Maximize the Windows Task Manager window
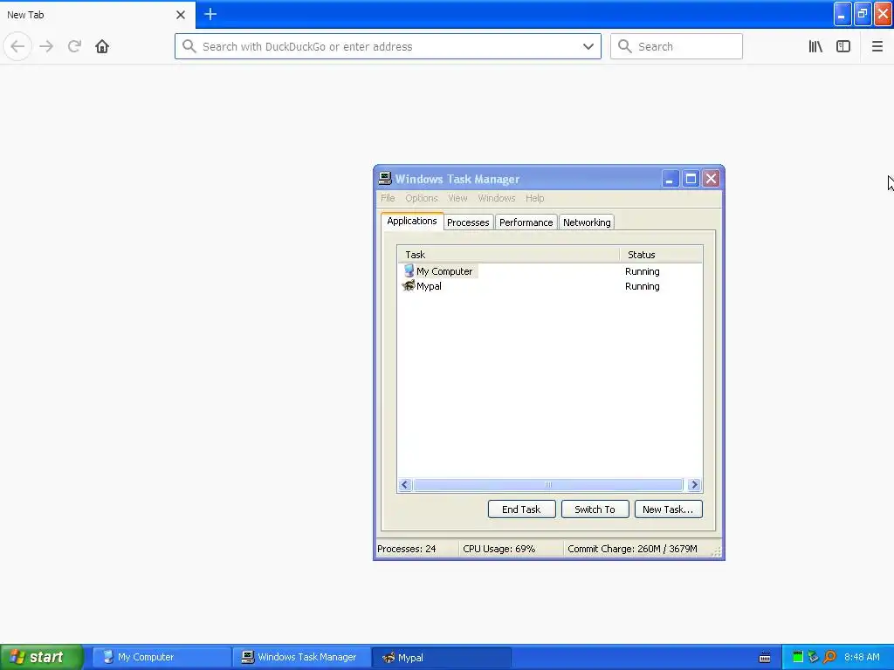Screen dimensions: 894x670 (x=691, y=179)
